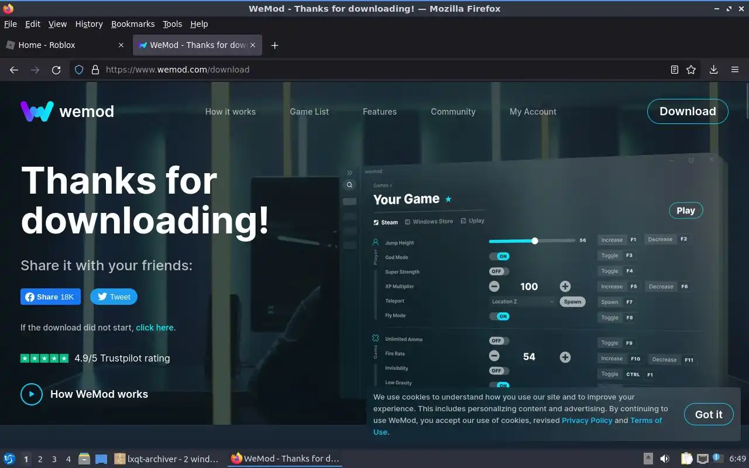Open the Game List nav link
This screenshot has height=468, width=749.
click(310, 112)
